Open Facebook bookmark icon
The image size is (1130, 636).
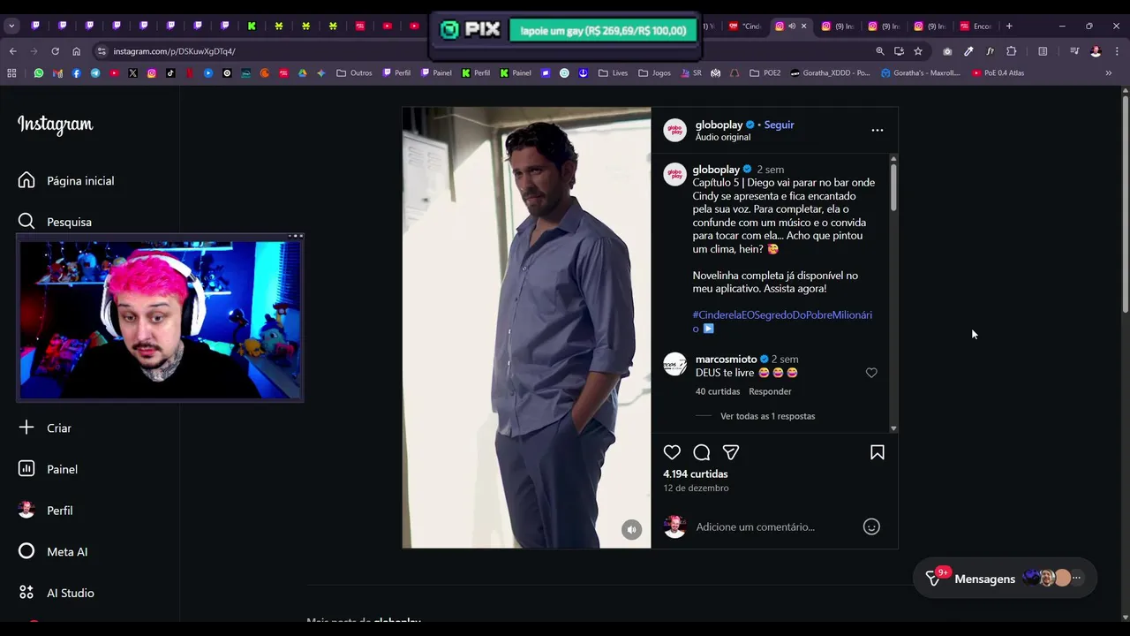[x=76, y=73]
